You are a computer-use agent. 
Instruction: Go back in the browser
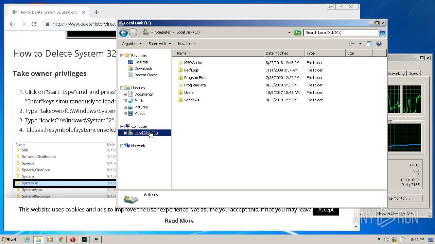pyautogui.click(x=12, y=24)
